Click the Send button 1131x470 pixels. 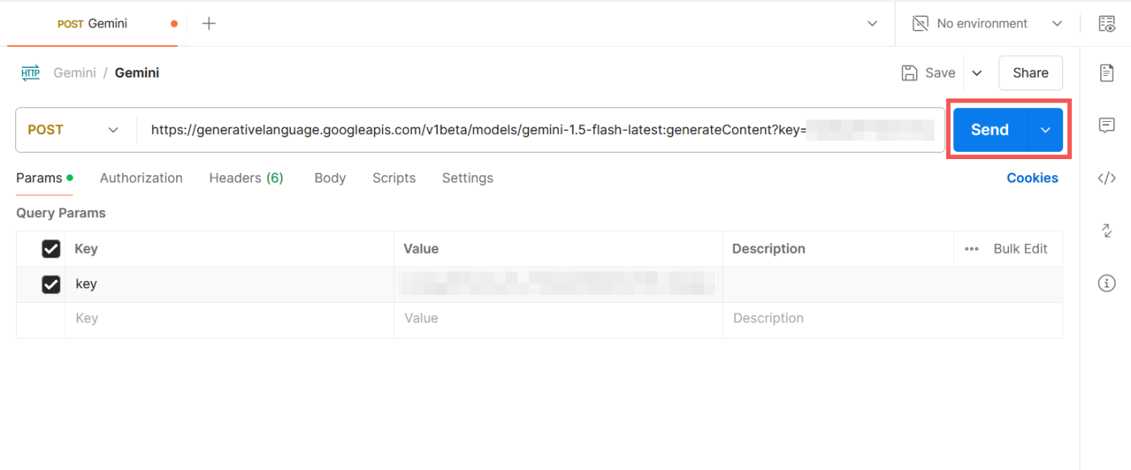tap(990, 129)
